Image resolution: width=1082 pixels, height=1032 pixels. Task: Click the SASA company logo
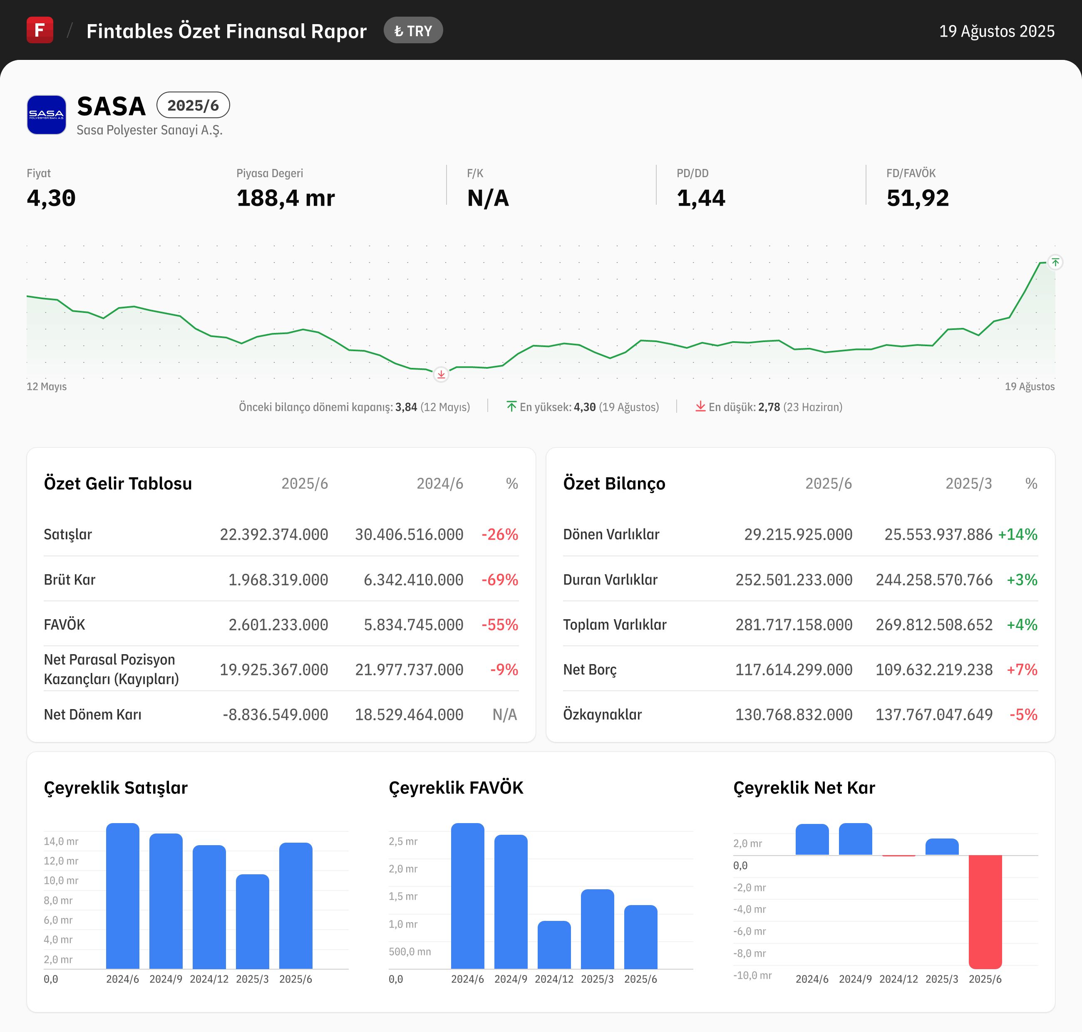(x=47, y=114)
